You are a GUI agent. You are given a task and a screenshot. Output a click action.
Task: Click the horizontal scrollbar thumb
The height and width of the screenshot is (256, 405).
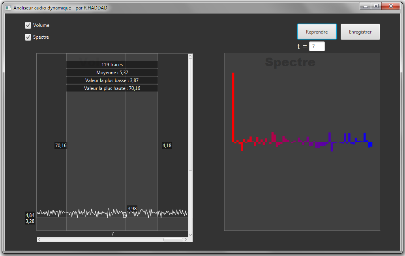click(x=173, y=239)
